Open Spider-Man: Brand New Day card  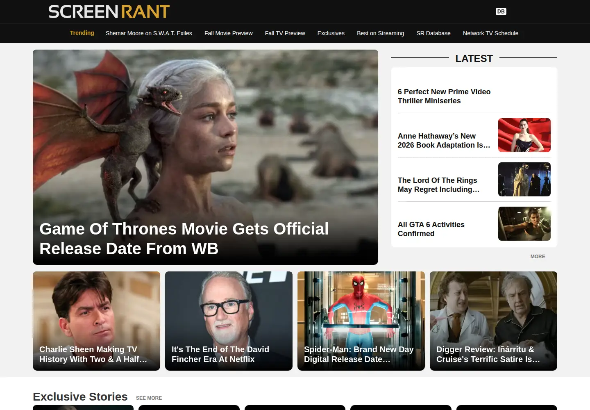point(361,321)
